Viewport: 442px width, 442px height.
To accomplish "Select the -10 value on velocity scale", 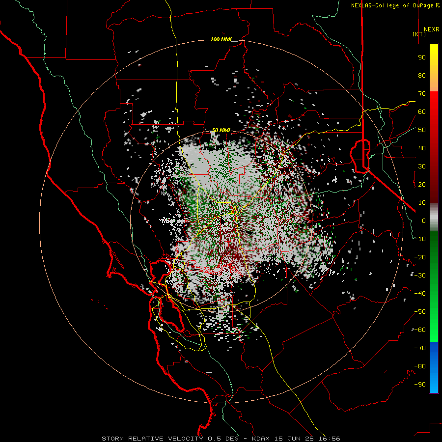I will point(420,239).
